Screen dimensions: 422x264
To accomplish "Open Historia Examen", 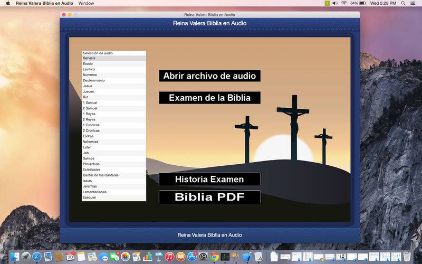I will pyautogui.click(x=209, y=179).
